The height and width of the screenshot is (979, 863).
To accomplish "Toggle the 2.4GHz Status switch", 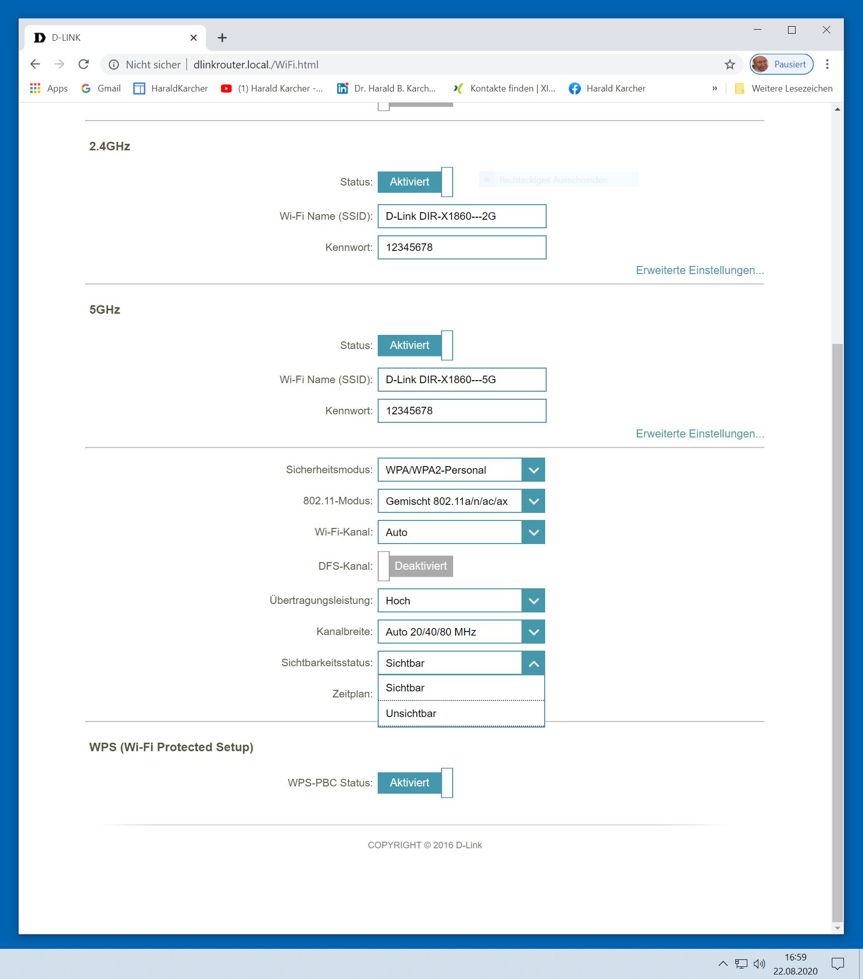I will pyautogui.click(x=415, y=182).
